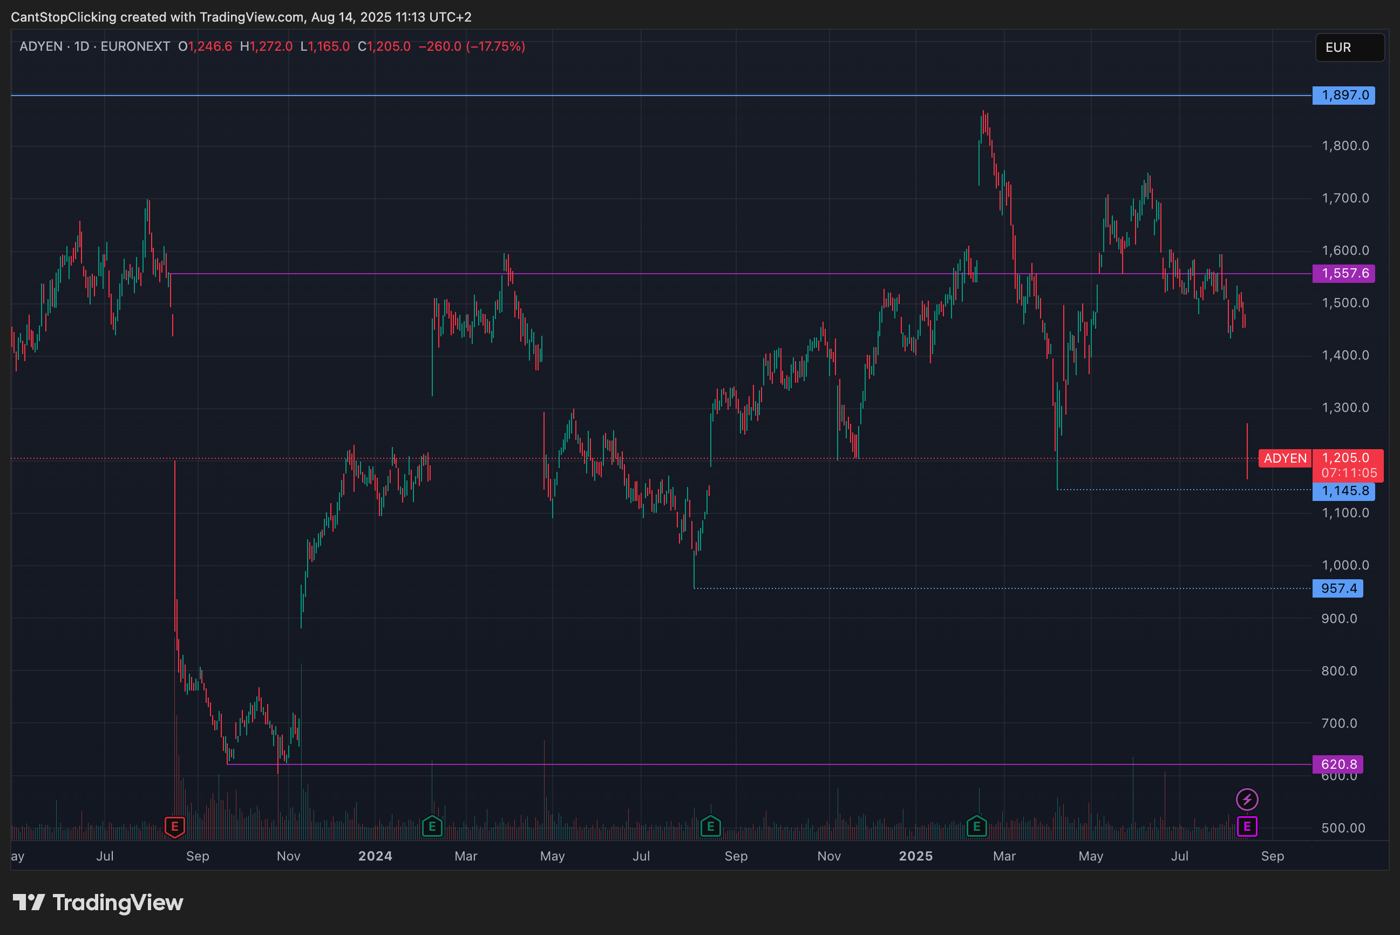
Task: Click the 957.4 dotted level label
Action: (x=1337, y=588)
